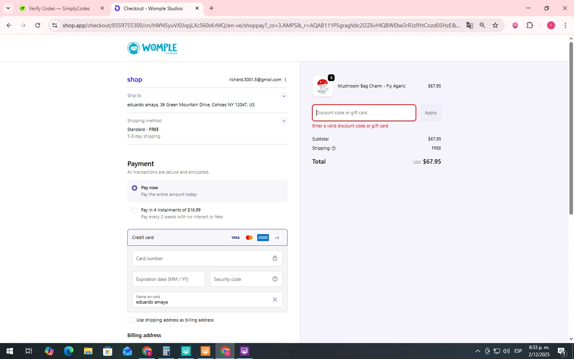This screenshot has height=359, width=574.
Task: View site information icon
Action: (x=55, y=25)
